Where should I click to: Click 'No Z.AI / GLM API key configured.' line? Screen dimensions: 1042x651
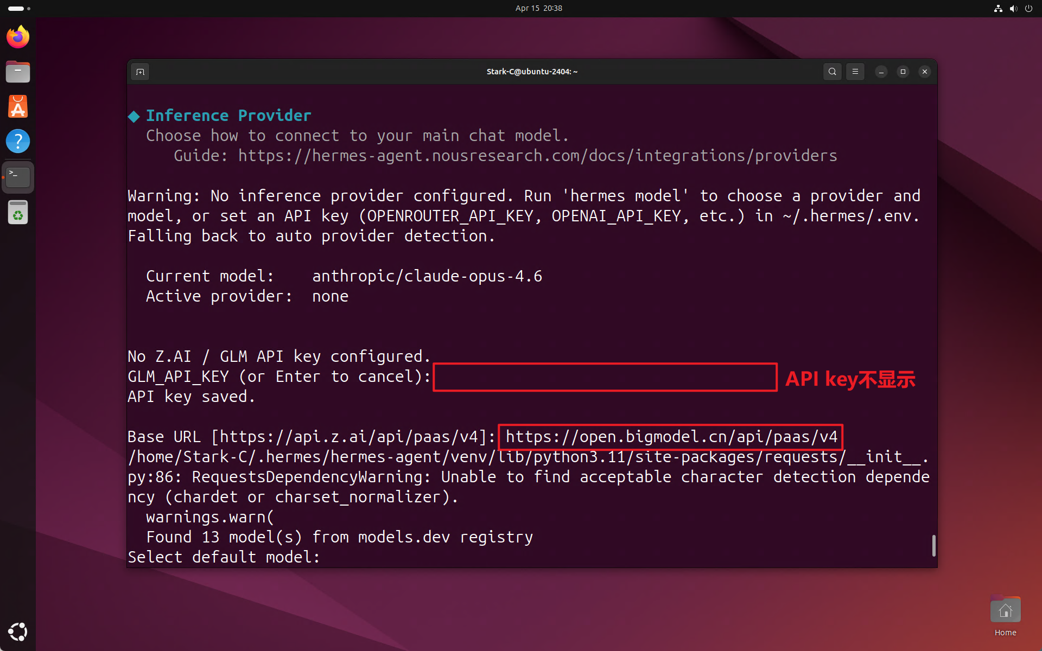pos(279,356)
